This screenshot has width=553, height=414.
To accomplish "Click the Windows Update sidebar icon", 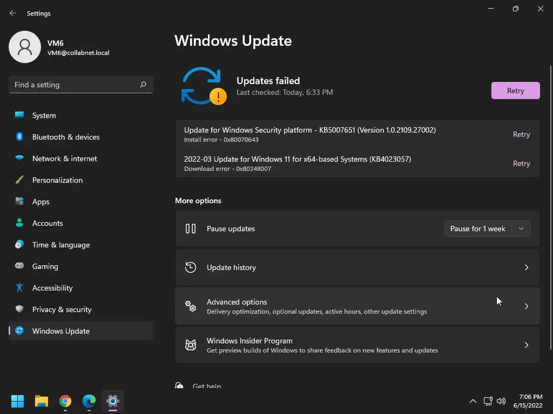I will [19, 330].
